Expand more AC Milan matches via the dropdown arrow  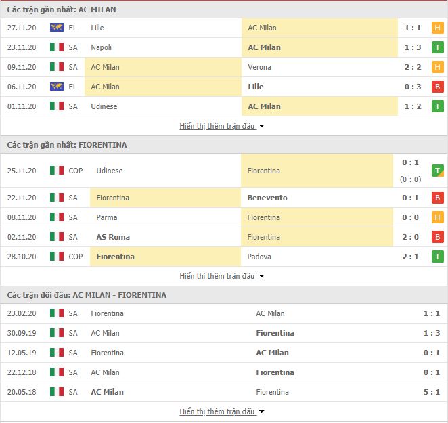click(261, 126)
